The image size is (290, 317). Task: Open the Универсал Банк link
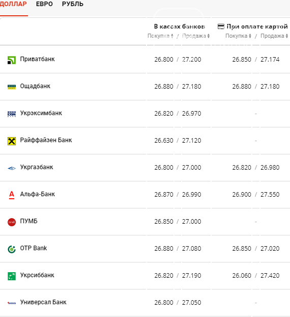[x=43, y=302]
